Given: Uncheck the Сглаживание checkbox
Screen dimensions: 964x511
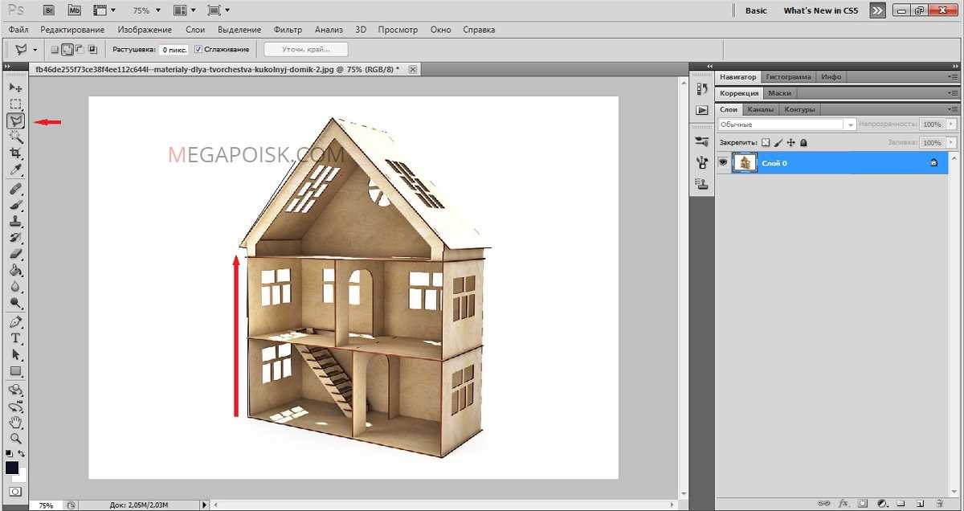Looking at the screenshot, I should coord(198,50).
